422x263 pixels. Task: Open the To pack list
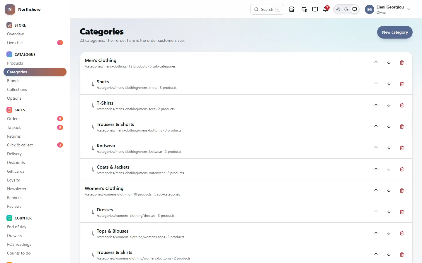coord(35,127)
